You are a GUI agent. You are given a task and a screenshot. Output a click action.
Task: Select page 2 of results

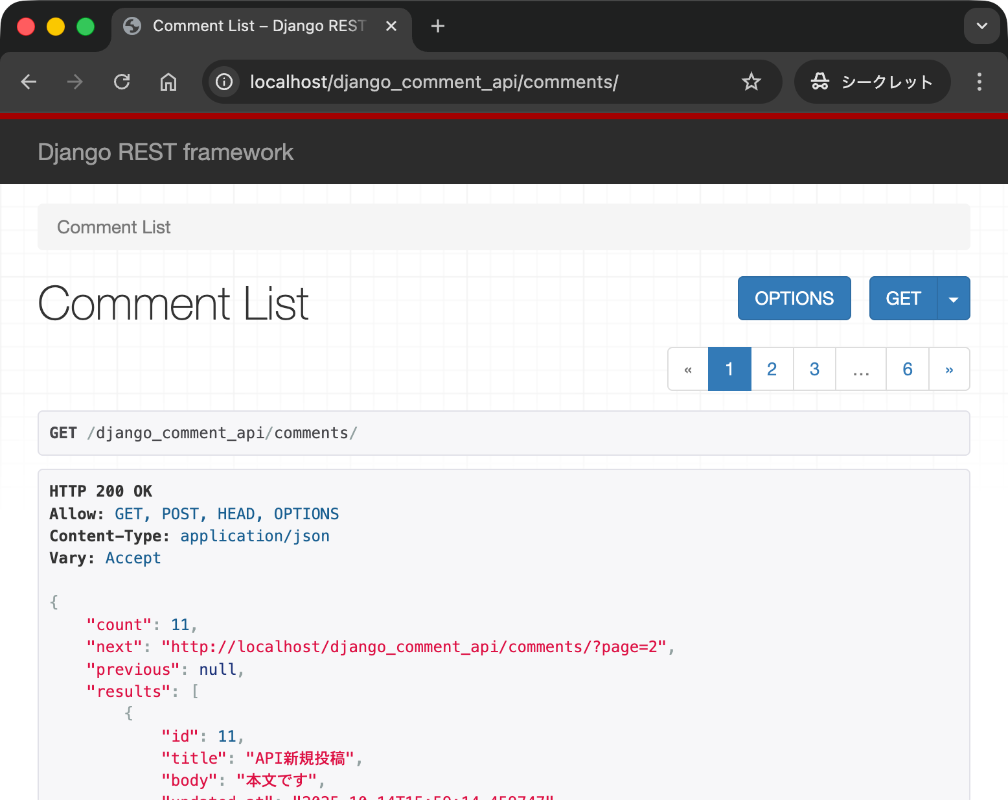[x=772, y=369]
